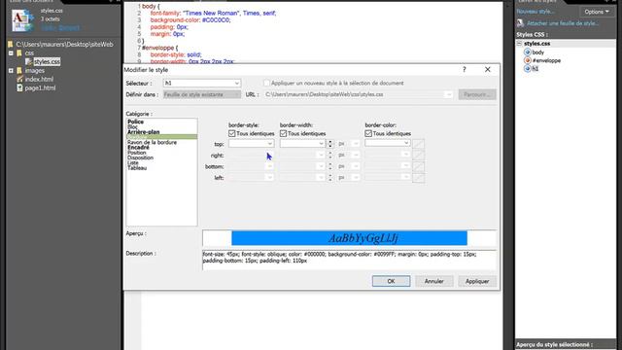
Task: Open the Définir dans dropdown
Action: pyautogui.click(x=237, y=94)
